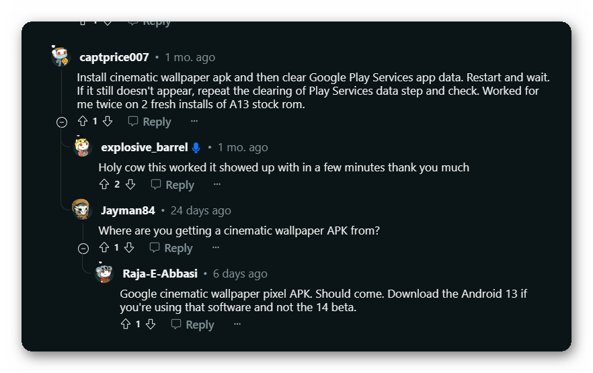Viewport: 593px width, 373px height.
Task: Open more options on captprice007's comment
Action: click(194, 122)
